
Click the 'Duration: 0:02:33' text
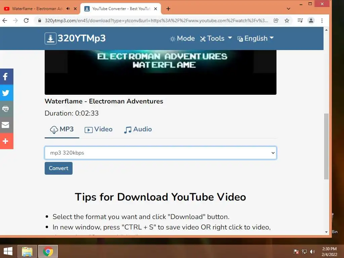[x=72, y=113]
